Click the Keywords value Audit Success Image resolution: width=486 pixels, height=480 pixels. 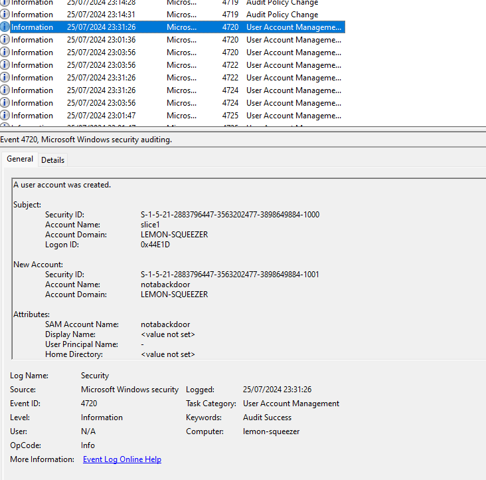point(267,418)
